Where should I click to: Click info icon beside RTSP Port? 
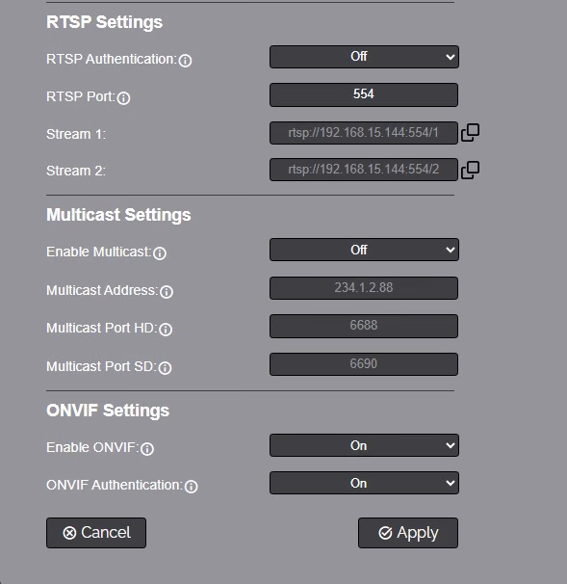tap(123, 98)
